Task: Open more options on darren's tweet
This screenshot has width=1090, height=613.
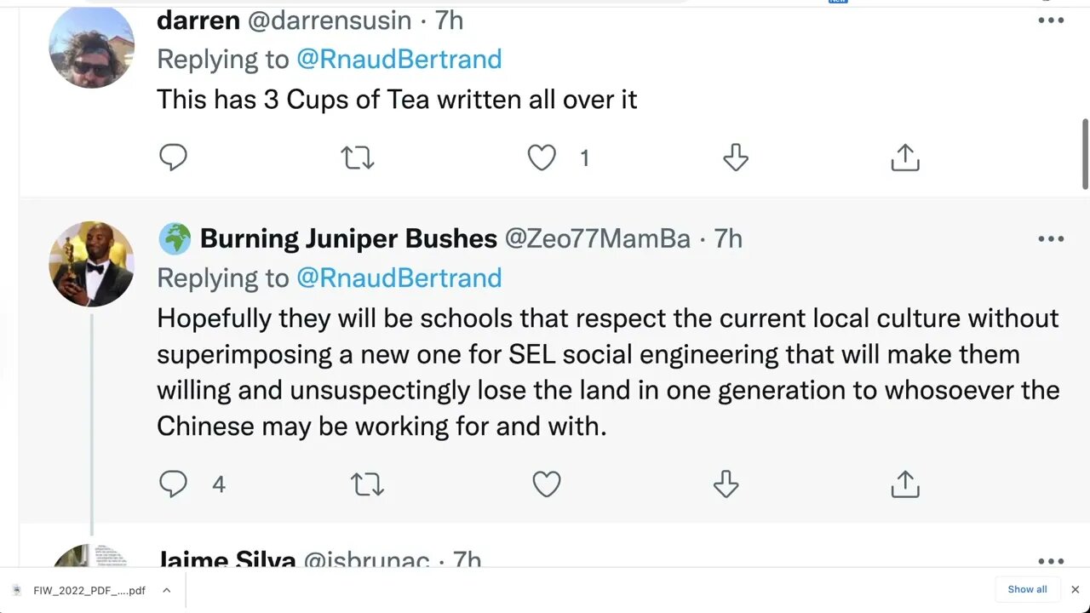Action: coord(1051,20)
